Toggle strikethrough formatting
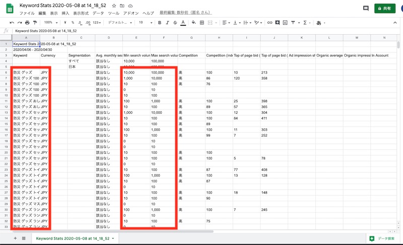This screenshot has height=245, width=403. (174, 23)
